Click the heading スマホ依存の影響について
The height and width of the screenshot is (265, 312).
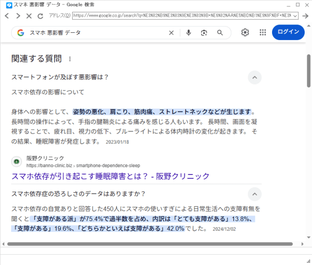point(48,92)
